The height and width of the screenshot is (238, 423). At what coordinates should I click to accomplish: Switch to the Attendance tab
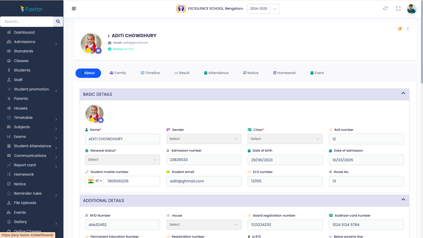pos(216,73)
